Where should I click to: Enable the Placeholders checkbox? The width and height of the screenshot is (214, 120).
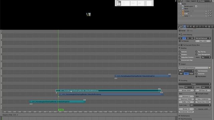(196, 76)
